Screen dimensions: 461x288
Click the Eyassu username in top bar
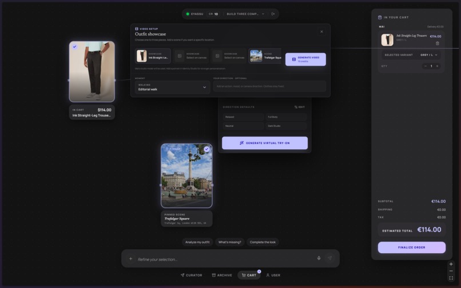tap(197, 14)
